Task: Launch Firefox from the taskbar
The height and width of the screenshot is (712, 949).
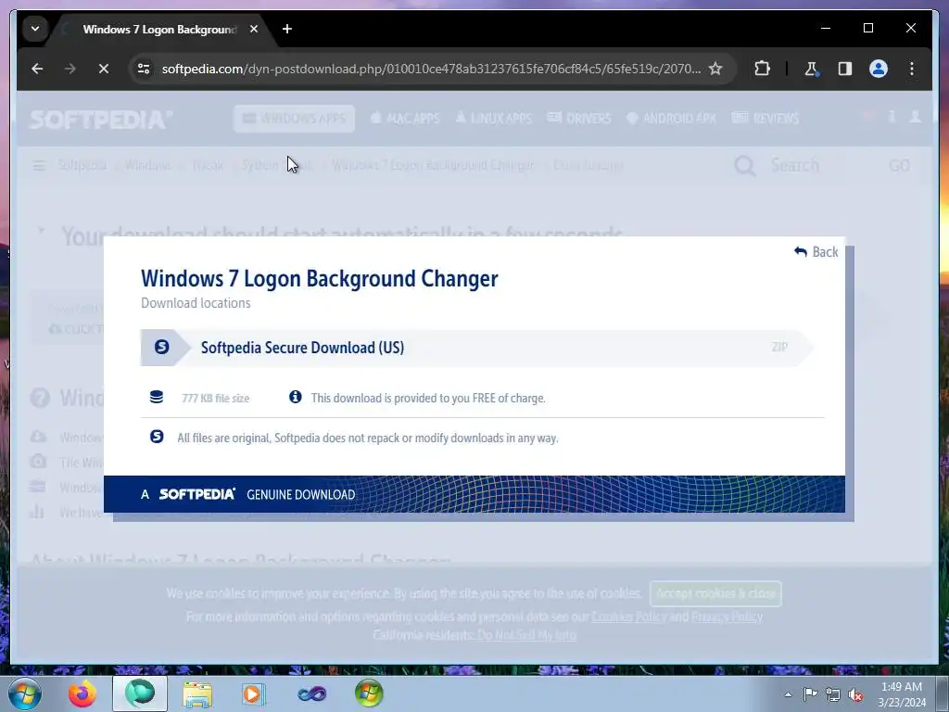Action: (82, 693)
